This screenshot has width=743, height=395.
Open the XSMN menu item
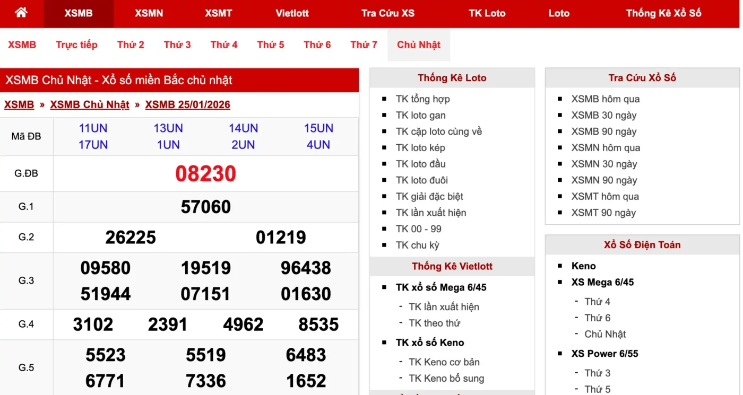tap(149, 13)
